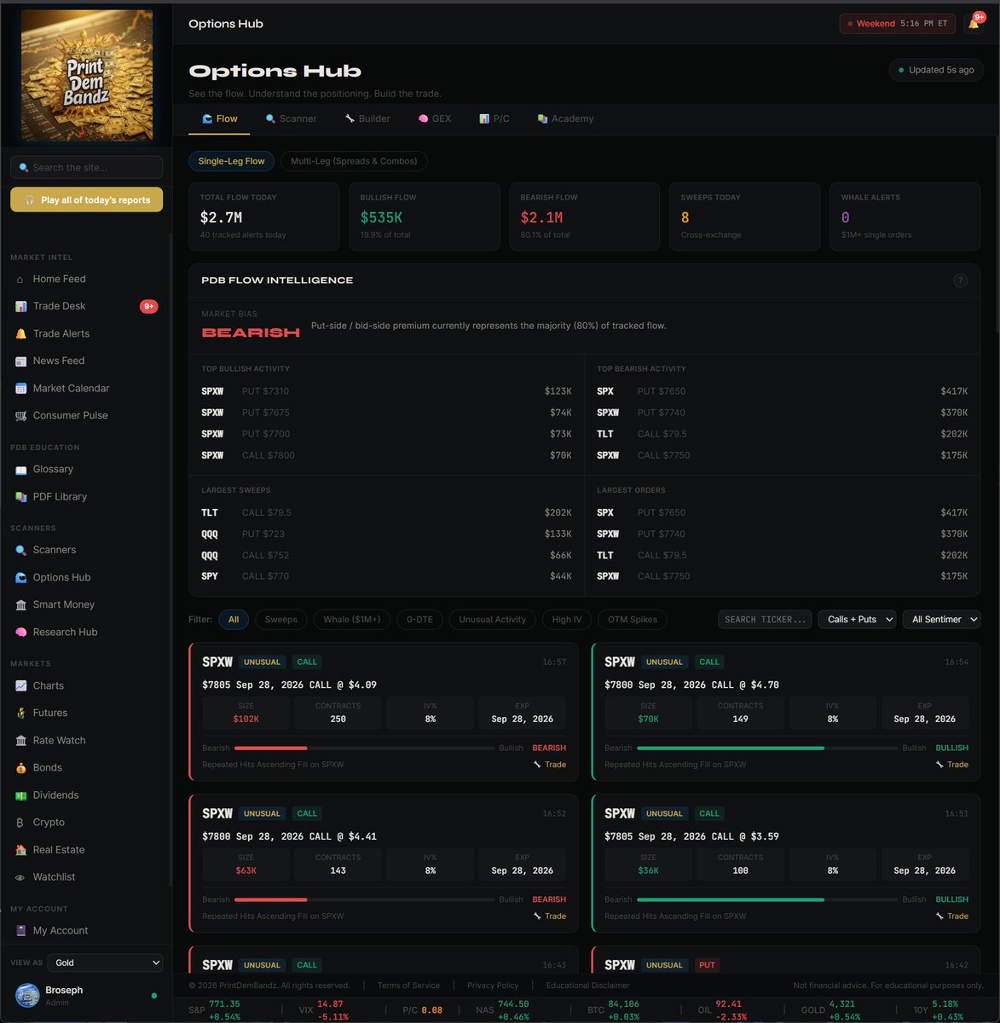Click the Print Dem Bandz logo image

click(86, 75)
